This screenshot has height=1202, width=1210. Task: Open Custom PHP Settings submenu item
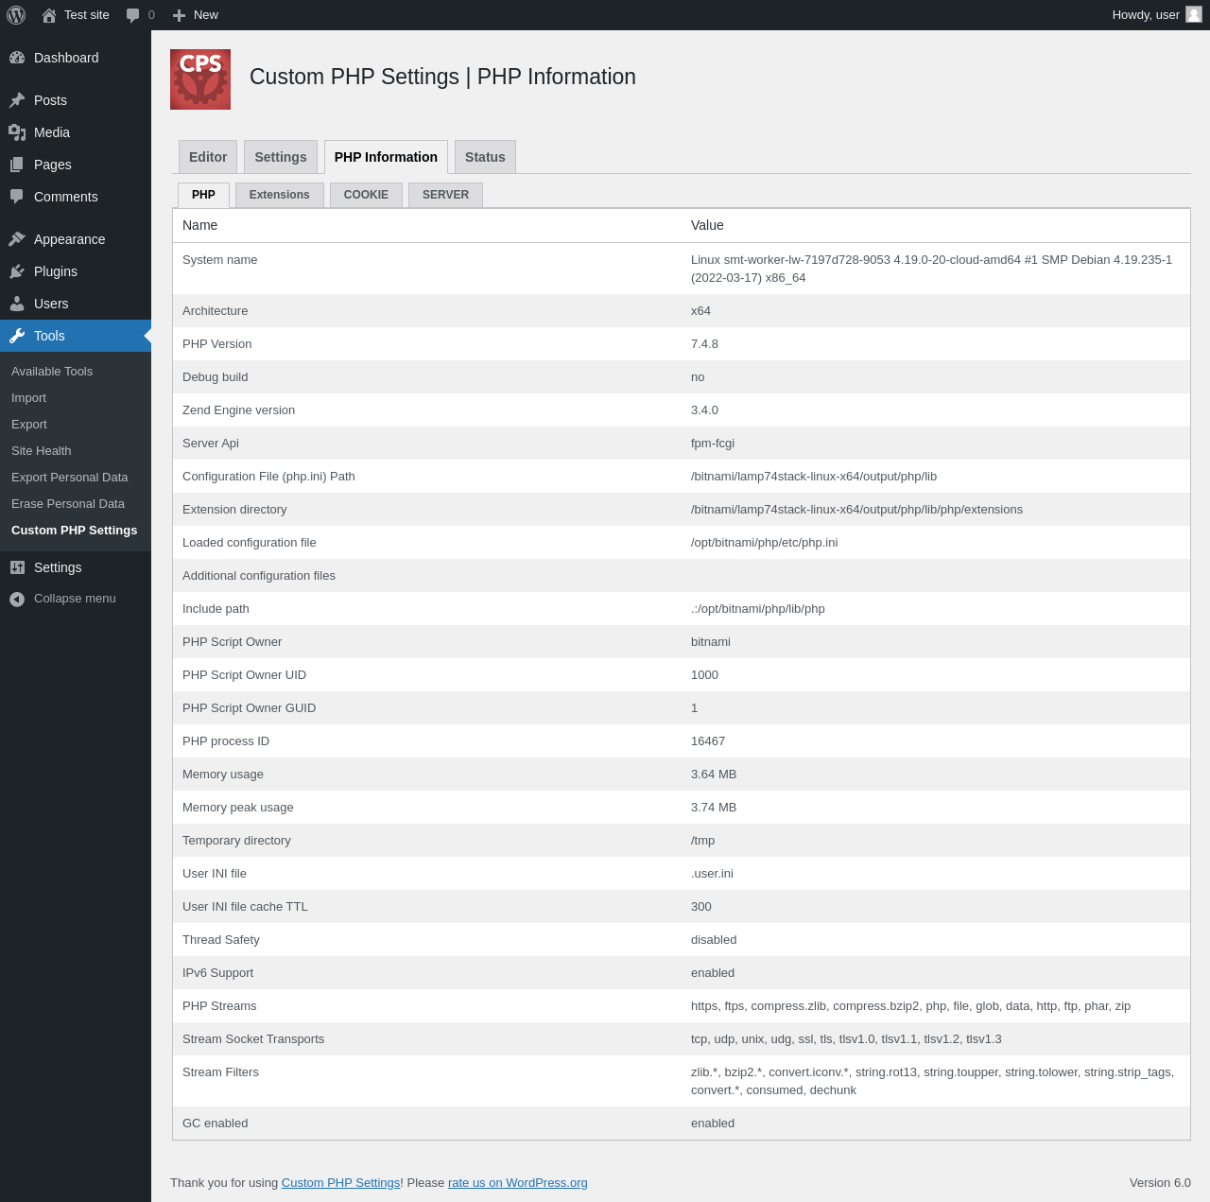click(76, 531)
